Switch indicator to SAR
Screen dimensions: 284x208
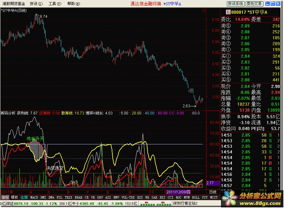154,197
